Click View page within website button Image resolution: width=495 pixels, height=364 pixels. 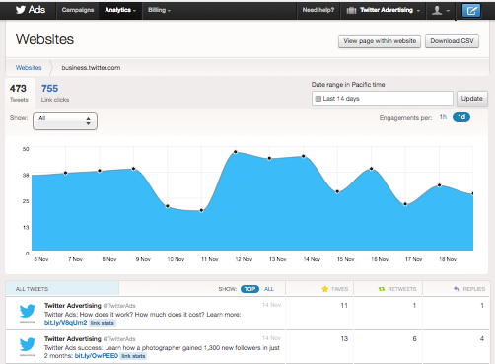380,41
